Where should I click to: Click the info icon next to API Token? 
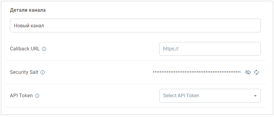(x=37, y=96)
